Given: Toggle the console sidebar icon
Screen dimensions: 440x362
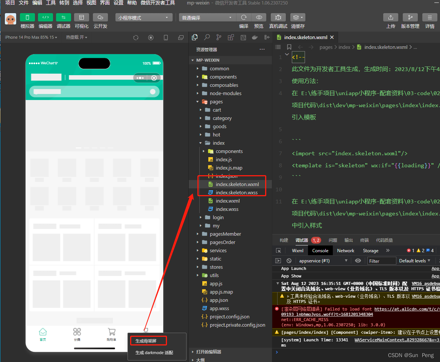Looking at the screenshot, I should [278, 261].
